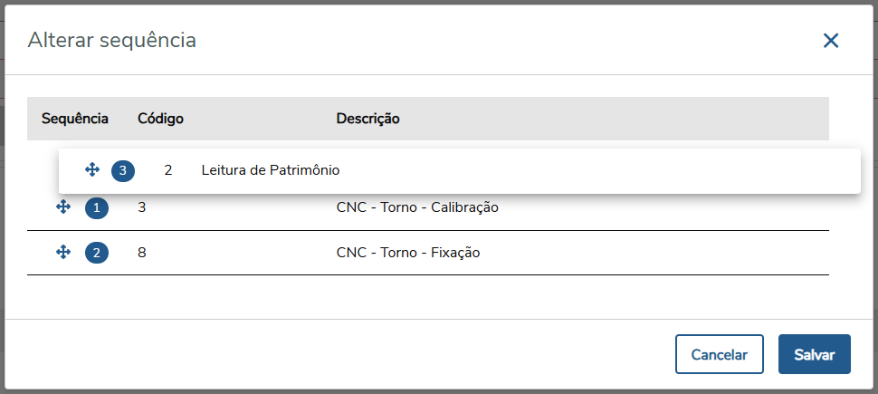The image size is (878, 394).
Task: Click empty table area below Fixação row
Action: (425, 295)
